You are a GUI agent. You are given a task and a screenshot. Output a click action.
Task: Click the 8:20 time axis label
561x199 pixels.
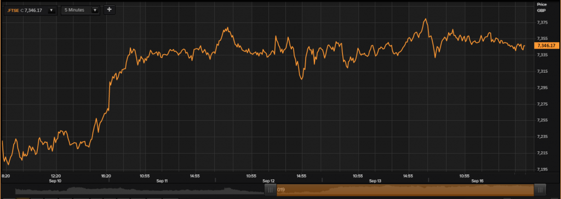point(5,176)
